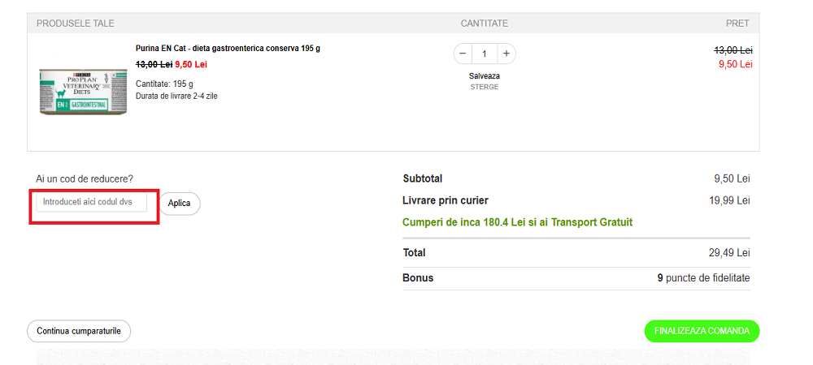Click the free transport promo message
The width and height of the screenshot is (813, 365).
pyautogui.click(x=517, y=222)
